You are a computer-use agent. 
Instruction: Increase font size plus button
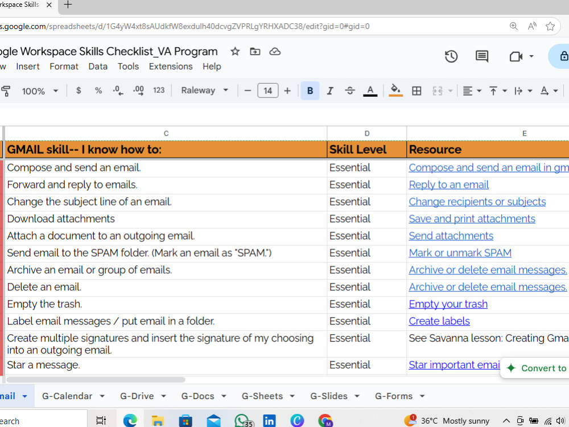point(287,91)
